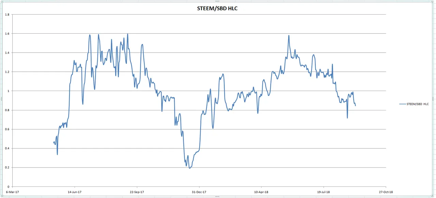The width and height of the screenshot is (436, 198).
Task: Click the 27-Oct-18 date axis label
Action: 386,192
